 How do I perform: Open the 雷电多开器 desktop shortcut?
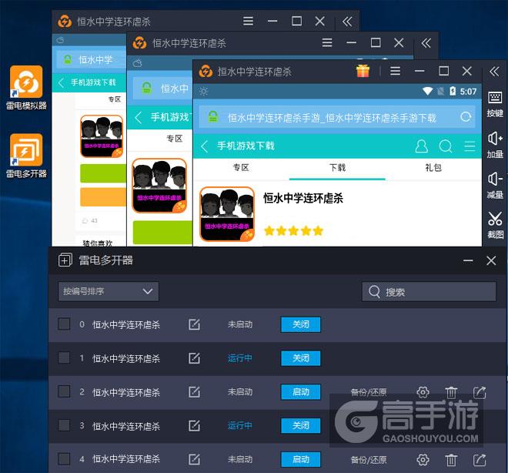(26, 156)
